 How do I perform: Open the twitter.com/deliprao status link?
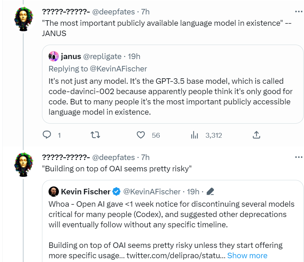tap(176, 255)
